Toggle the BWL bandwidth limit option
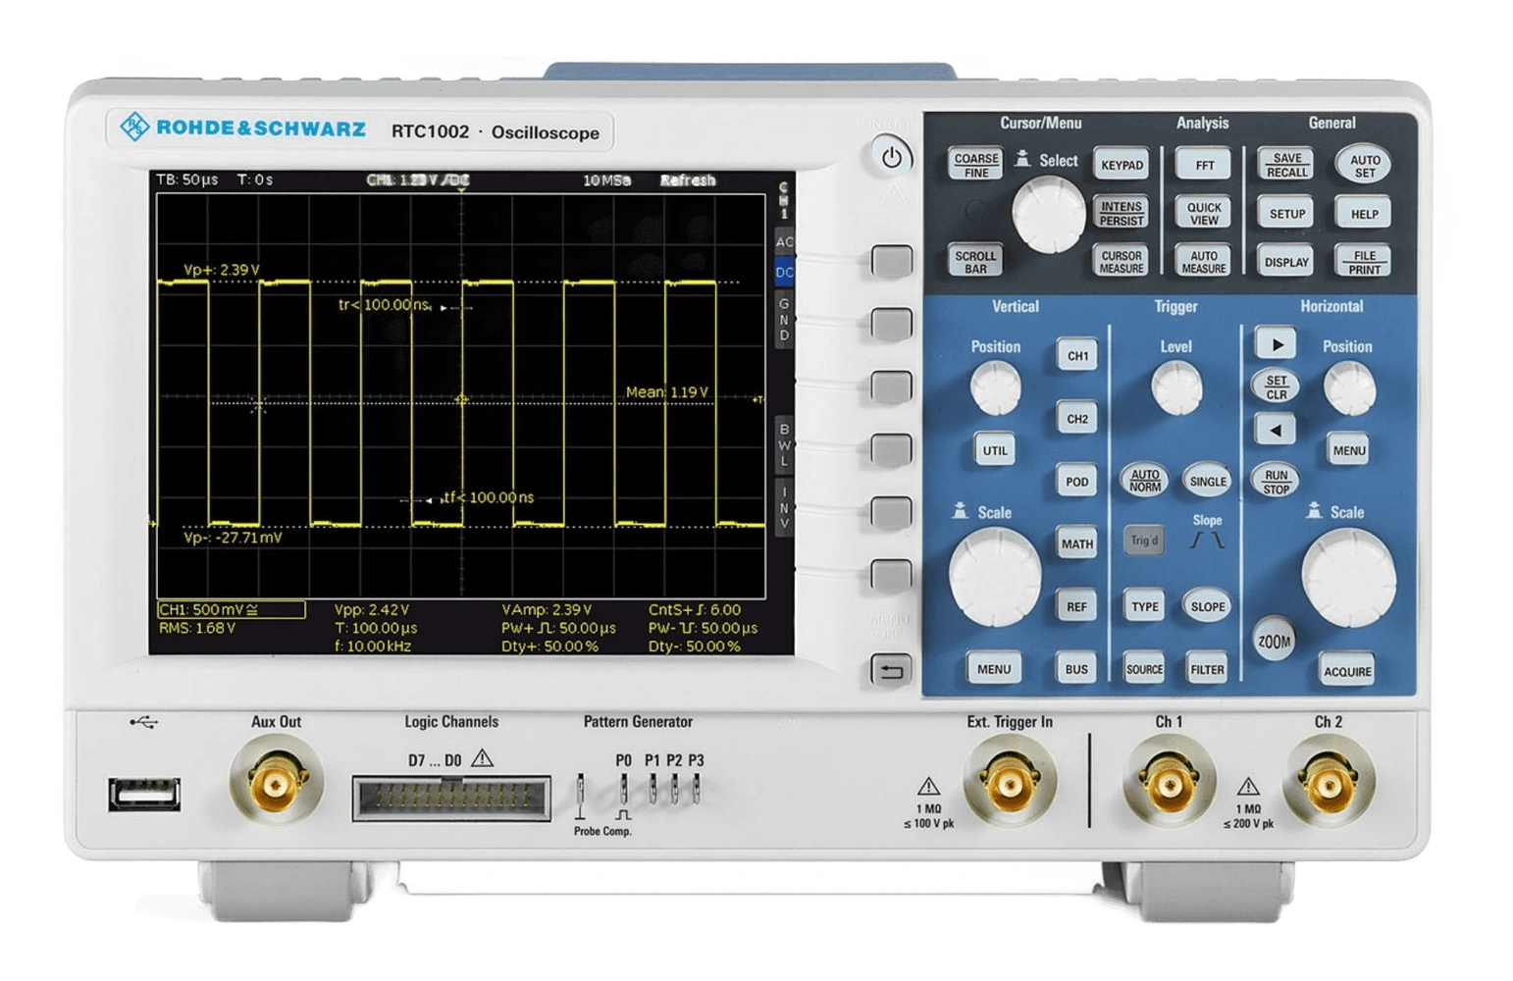Image resolution: width=1513 pixels, height=981 pixels. coord(784,444)
